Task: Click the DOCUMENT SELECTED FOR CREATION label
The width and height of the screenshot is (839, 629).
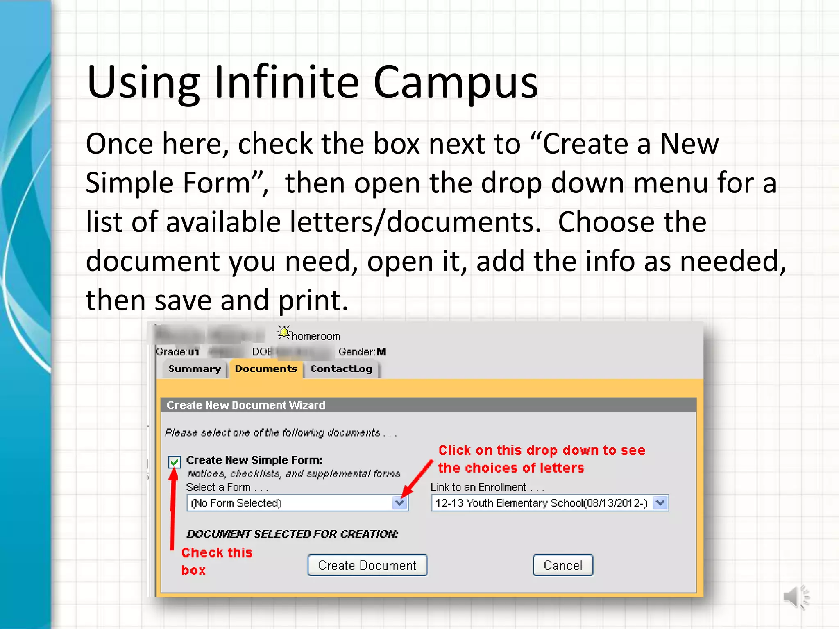Action: pos(292,534)
